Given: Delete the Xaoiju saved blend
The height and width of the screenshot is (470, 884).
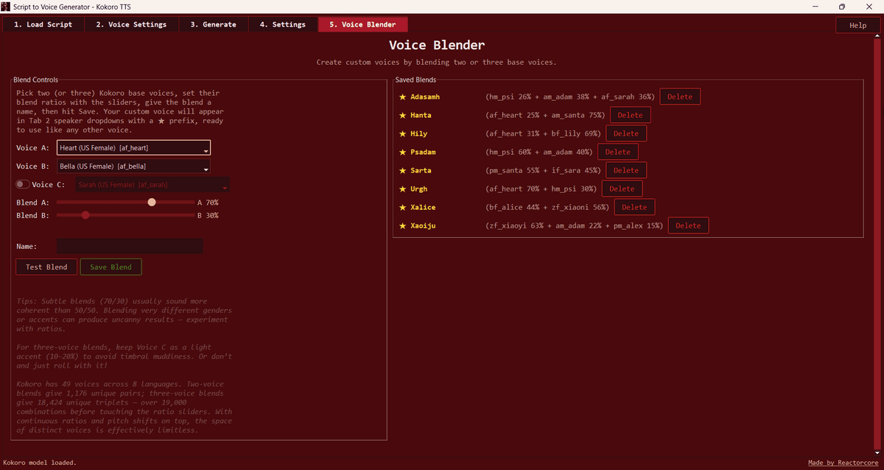Looking at the screenshot, I should (x=688, y=225).
